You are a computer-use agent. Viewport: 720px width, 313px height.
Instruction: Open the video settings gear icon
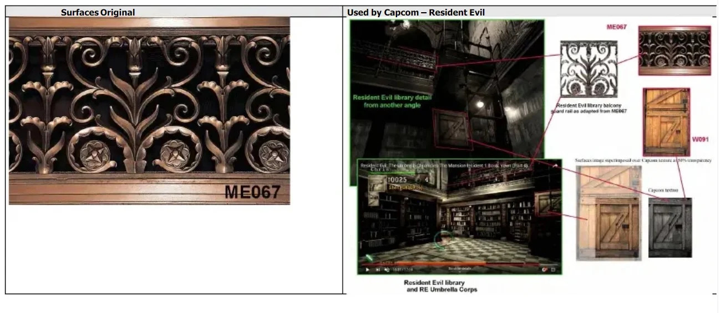point(544,270)
